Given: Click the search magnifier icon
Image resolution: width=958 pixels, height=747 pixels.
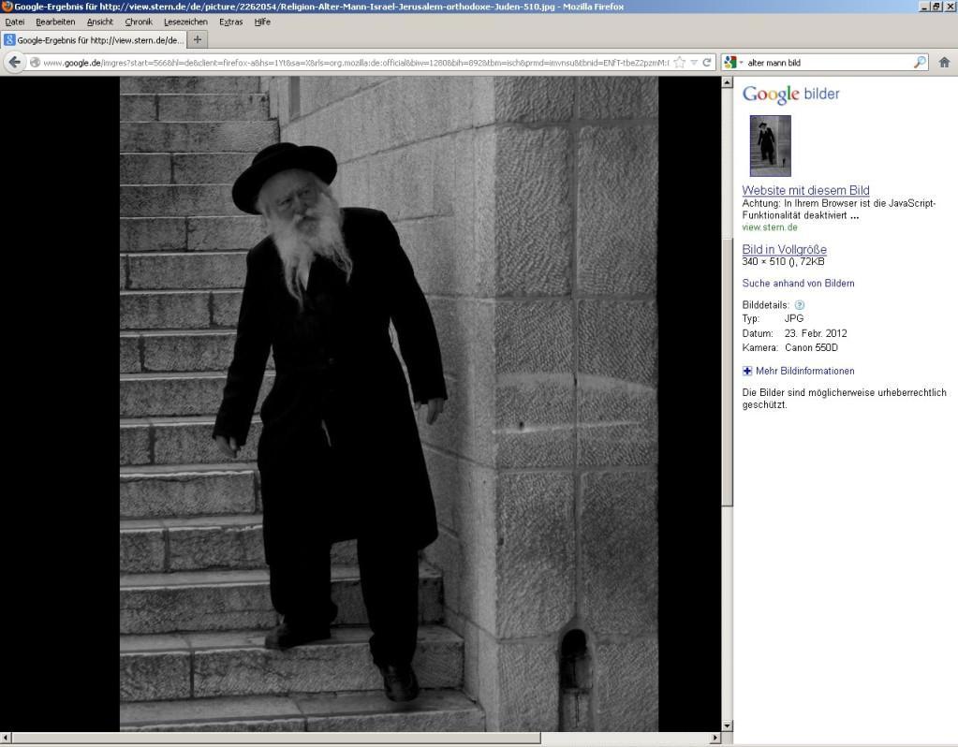Looking at the screenshot, I should [x=920, y=63].
